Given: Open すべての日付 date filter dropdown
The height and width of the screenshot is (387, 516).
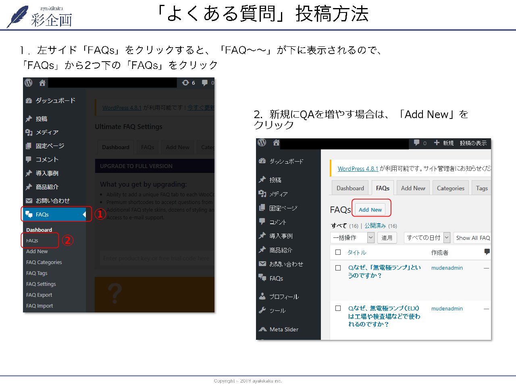Looking at the screenshot, I should pyautogui.click(x=427, y=238).
